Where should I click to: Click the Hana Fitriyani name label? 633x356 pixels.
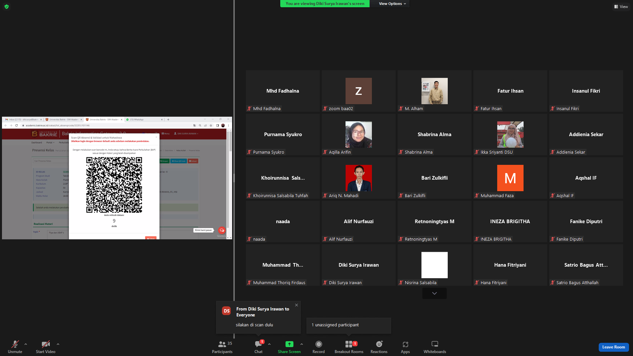494,283
